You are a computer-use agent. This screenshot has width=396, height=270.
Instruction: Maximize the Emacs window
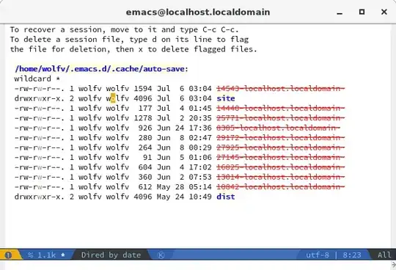tap(362, 12)
